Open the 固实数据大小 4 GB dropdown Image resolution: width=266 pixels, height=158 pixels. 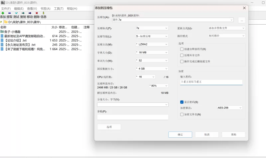tap(152, 69)
